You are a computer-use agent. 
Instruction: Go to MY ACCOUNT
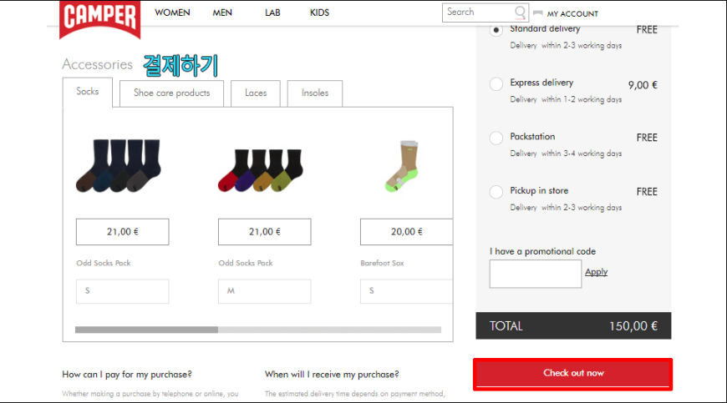click(x=572, y=14)
